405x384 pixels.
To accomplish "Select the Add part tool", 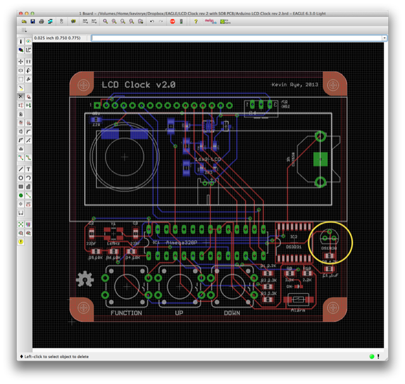I will [x=28, y=97].
